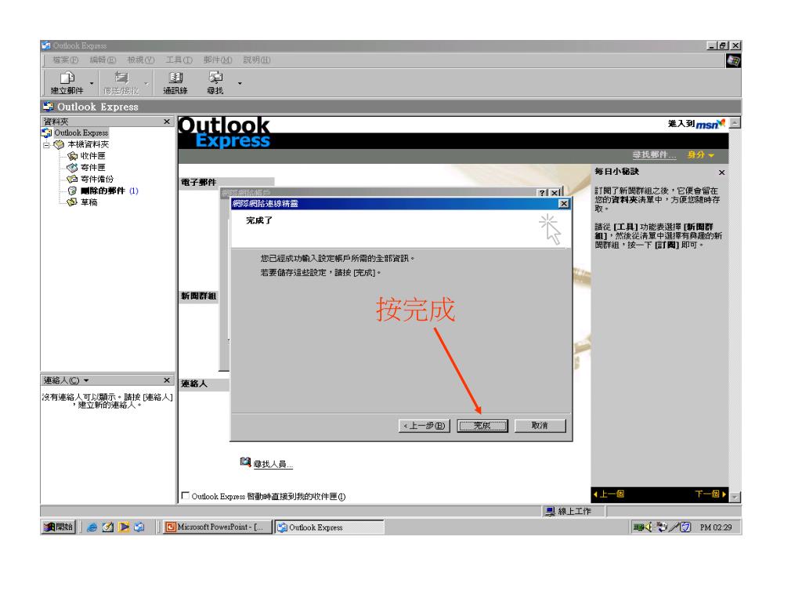Launch Internet Explorer from quick launch
The height and width of the screenshot is (602, 802).
click(92, 527)
